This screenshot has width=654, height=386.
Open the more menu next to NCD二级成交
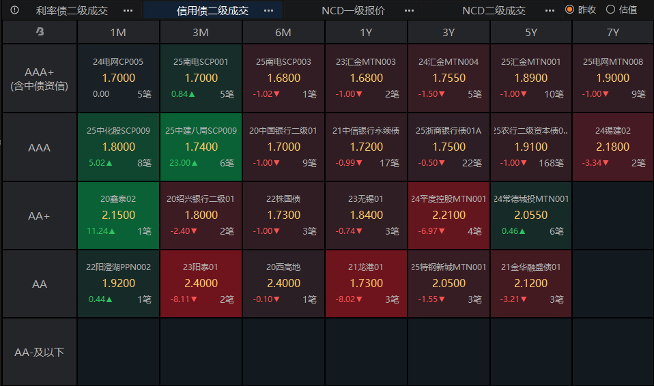(x=550, y=10)
